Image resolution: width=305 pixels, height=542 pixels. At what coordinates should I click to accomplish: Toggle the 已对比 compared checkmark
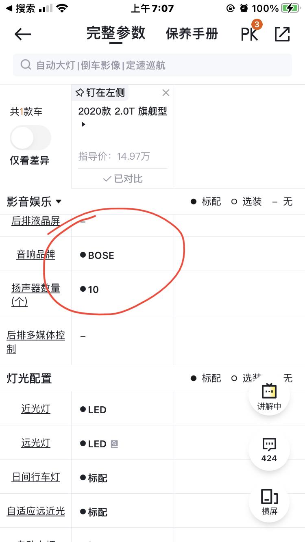[122, 179]
